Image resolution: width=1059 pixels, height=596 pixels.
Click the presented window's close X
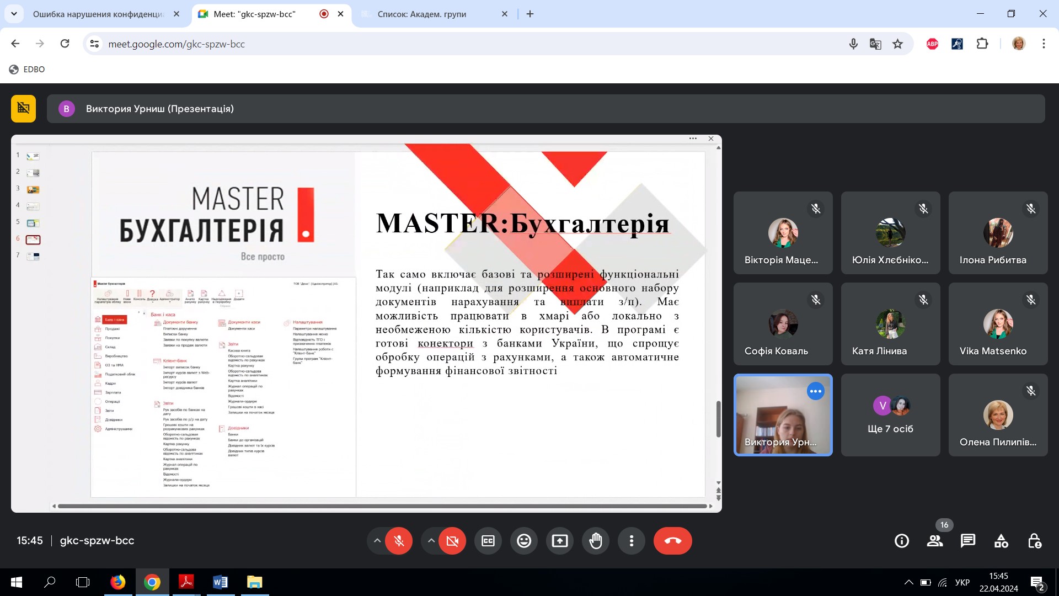click(711, 139)
